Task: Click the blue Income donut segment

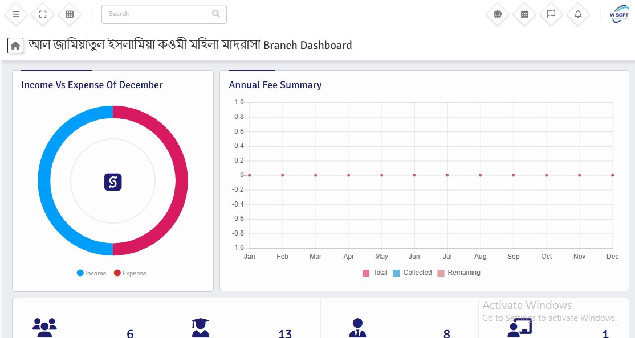Action: 47,180
